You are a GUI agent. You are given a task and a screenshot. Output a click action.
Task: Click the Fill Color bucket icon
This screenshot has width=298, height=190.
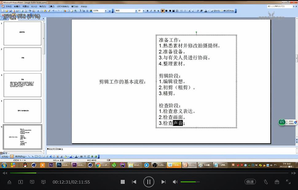click(x=66, y=156)
